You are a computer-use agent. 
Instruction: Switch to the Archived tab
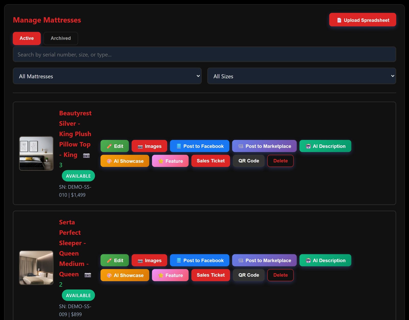[61, 38]
